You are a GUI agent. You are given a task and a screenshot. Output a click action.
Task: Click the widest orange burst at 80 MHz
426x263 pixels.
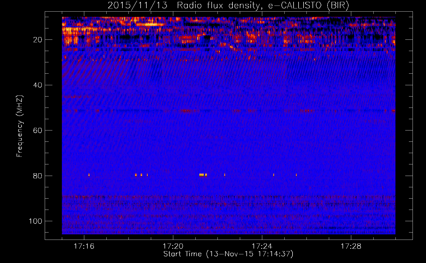tap(202, 175)
